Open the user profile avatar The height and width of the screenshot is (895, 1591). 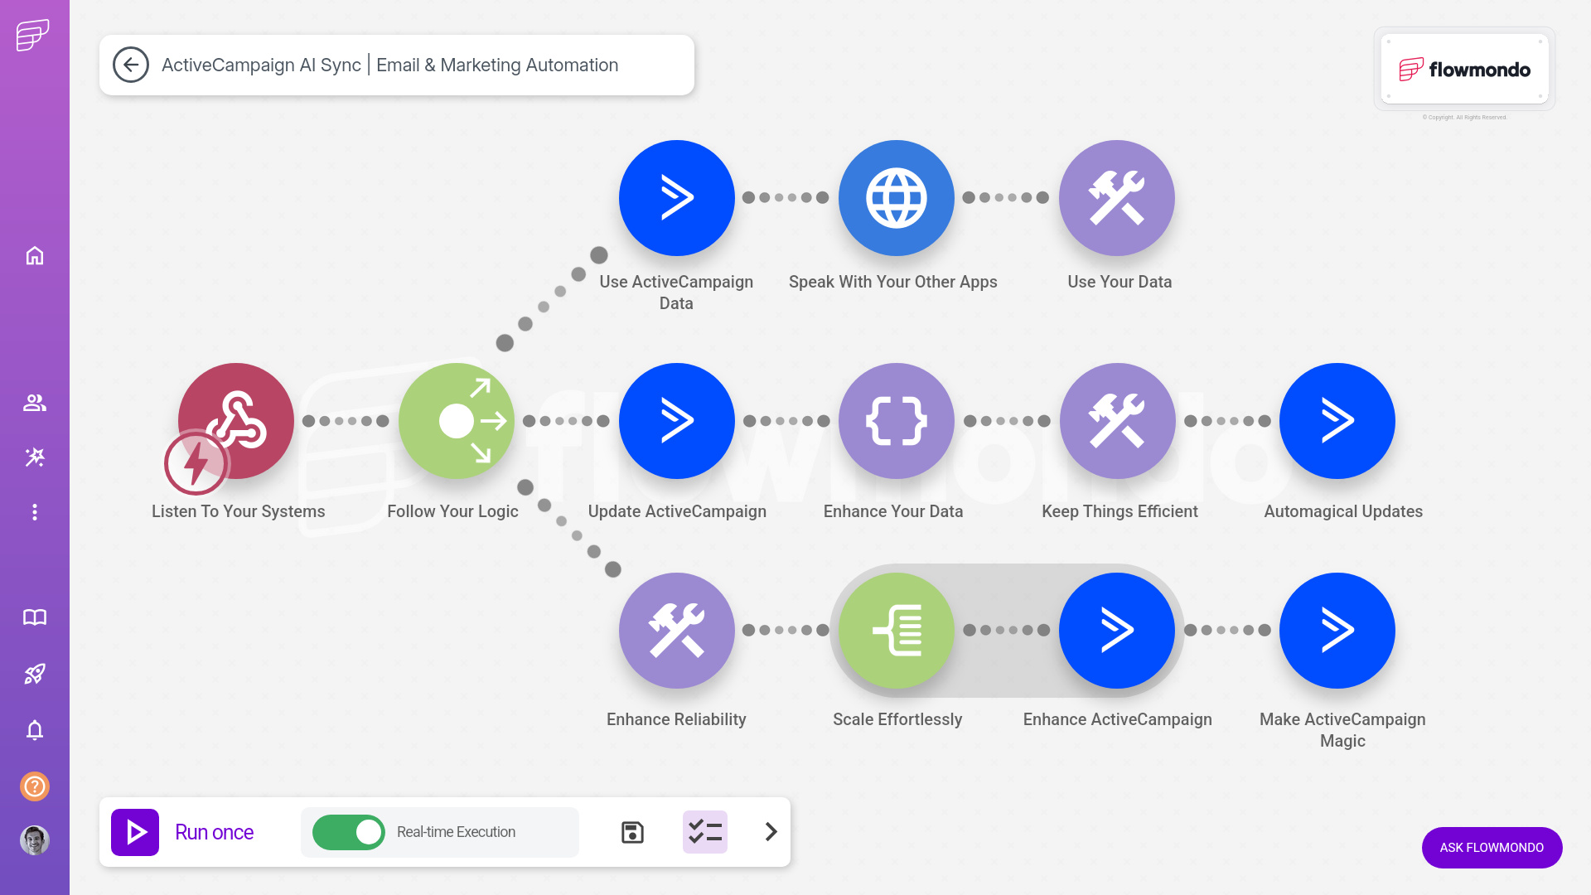point(35,840)
